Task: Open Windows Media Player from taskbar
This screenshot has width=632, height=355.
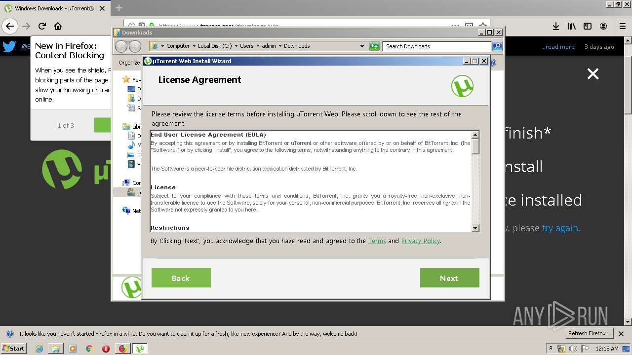Action: [x=73, y=349]
